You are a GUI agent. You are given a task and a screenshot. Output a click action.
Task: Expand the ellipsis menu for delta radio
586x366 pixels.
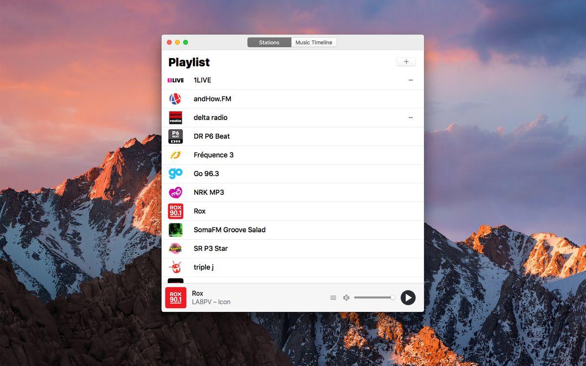[x=411, y=118]
